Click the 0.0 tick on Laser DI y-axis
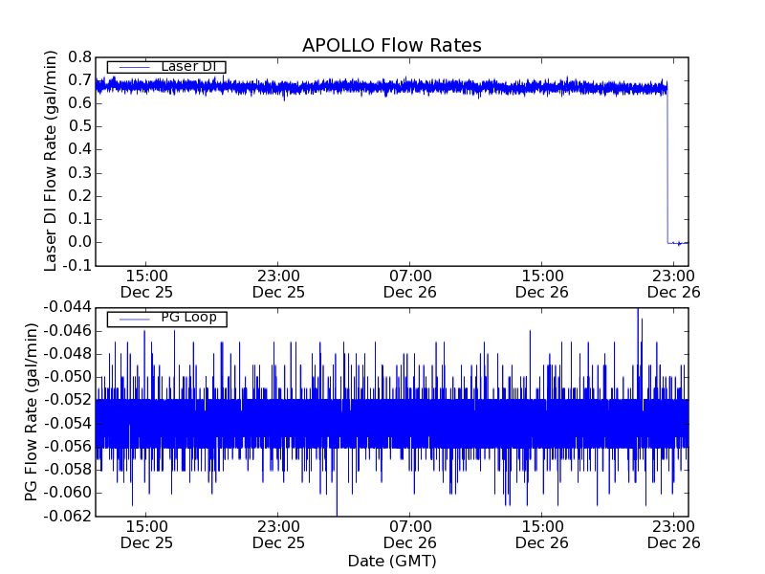The image size is (765, 574). [x=78, y=242]
